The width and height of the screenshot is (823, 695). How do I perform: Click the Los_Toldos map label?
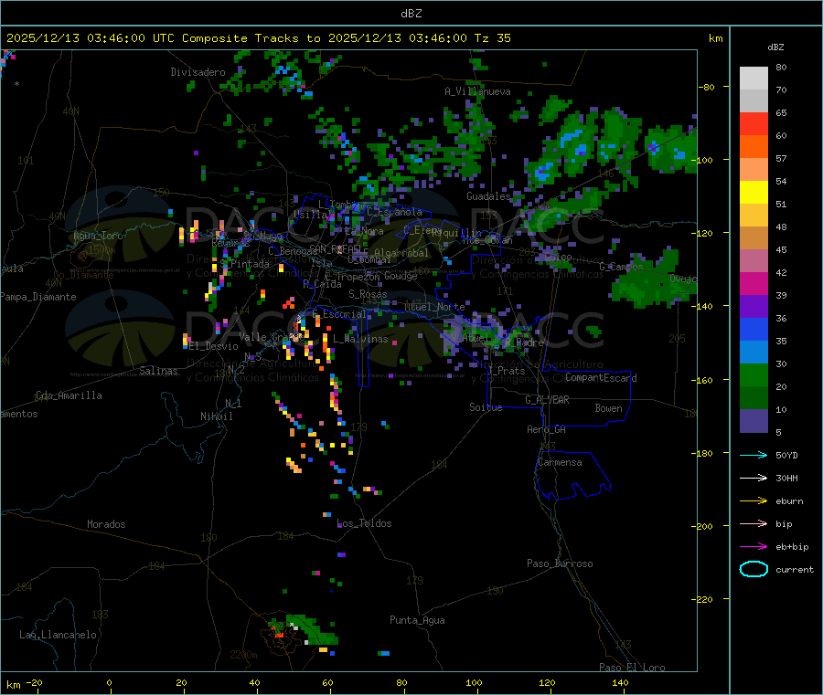pyautogui.click(x=364, y=523)
